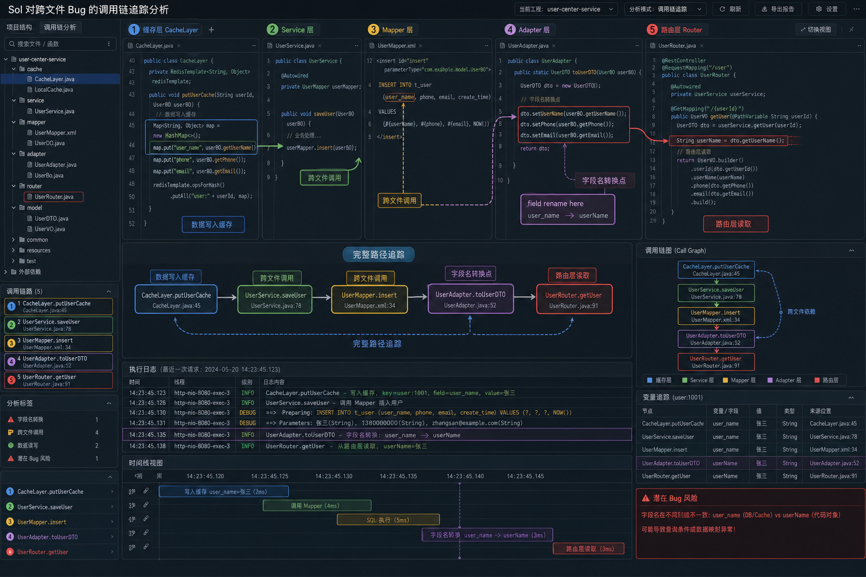Close the UserService.java editor tab
Image resolution: width=866 pixels, height=577 pixels.
pyautogui.click(x=320, y=46)
